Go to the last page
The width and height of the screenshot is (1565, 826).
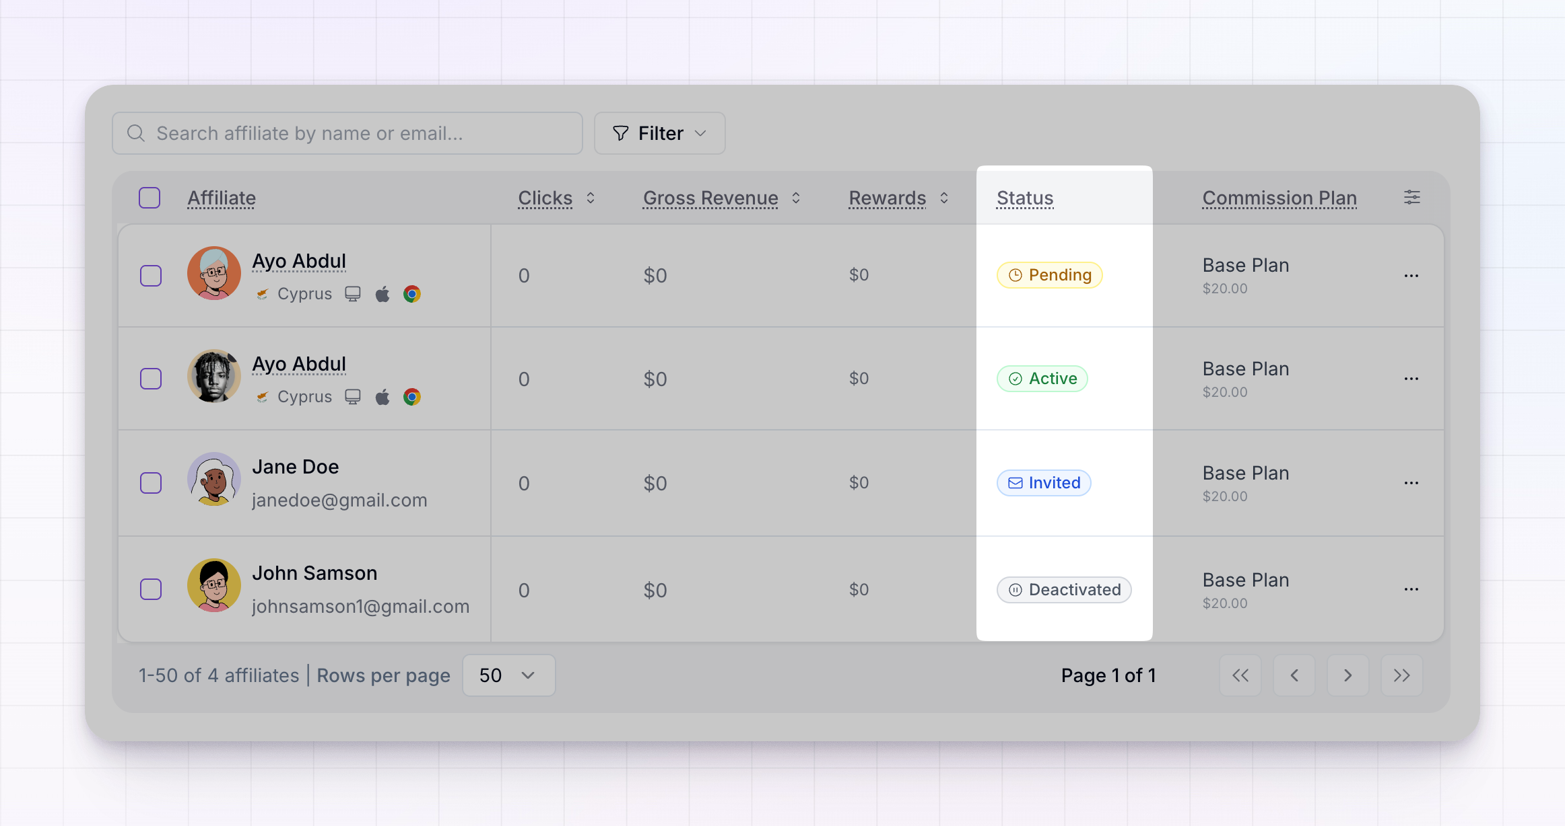click(x=1401, y=675)
